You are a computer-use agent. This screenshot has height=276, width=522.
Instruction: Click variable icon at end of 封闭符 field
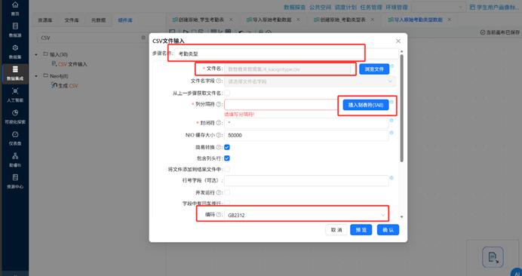click(x=391, y=120)
